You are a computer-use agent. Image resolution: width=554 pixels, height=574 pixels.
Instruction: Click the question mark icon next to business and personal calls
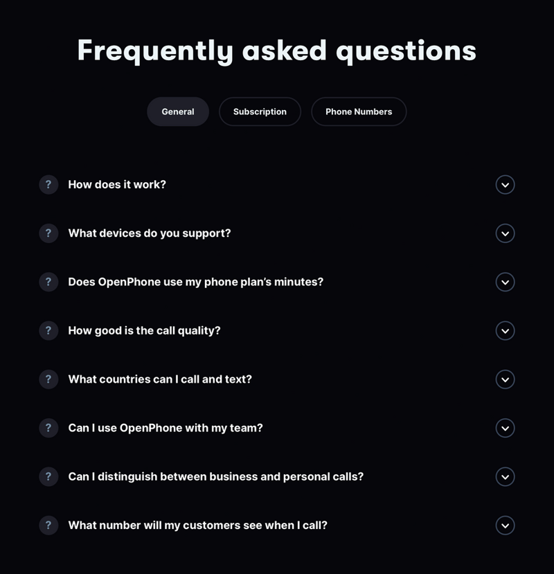coord(48,476)
